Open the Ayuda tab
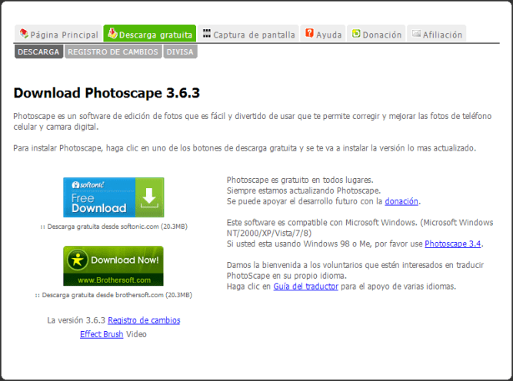 point(323,34)
